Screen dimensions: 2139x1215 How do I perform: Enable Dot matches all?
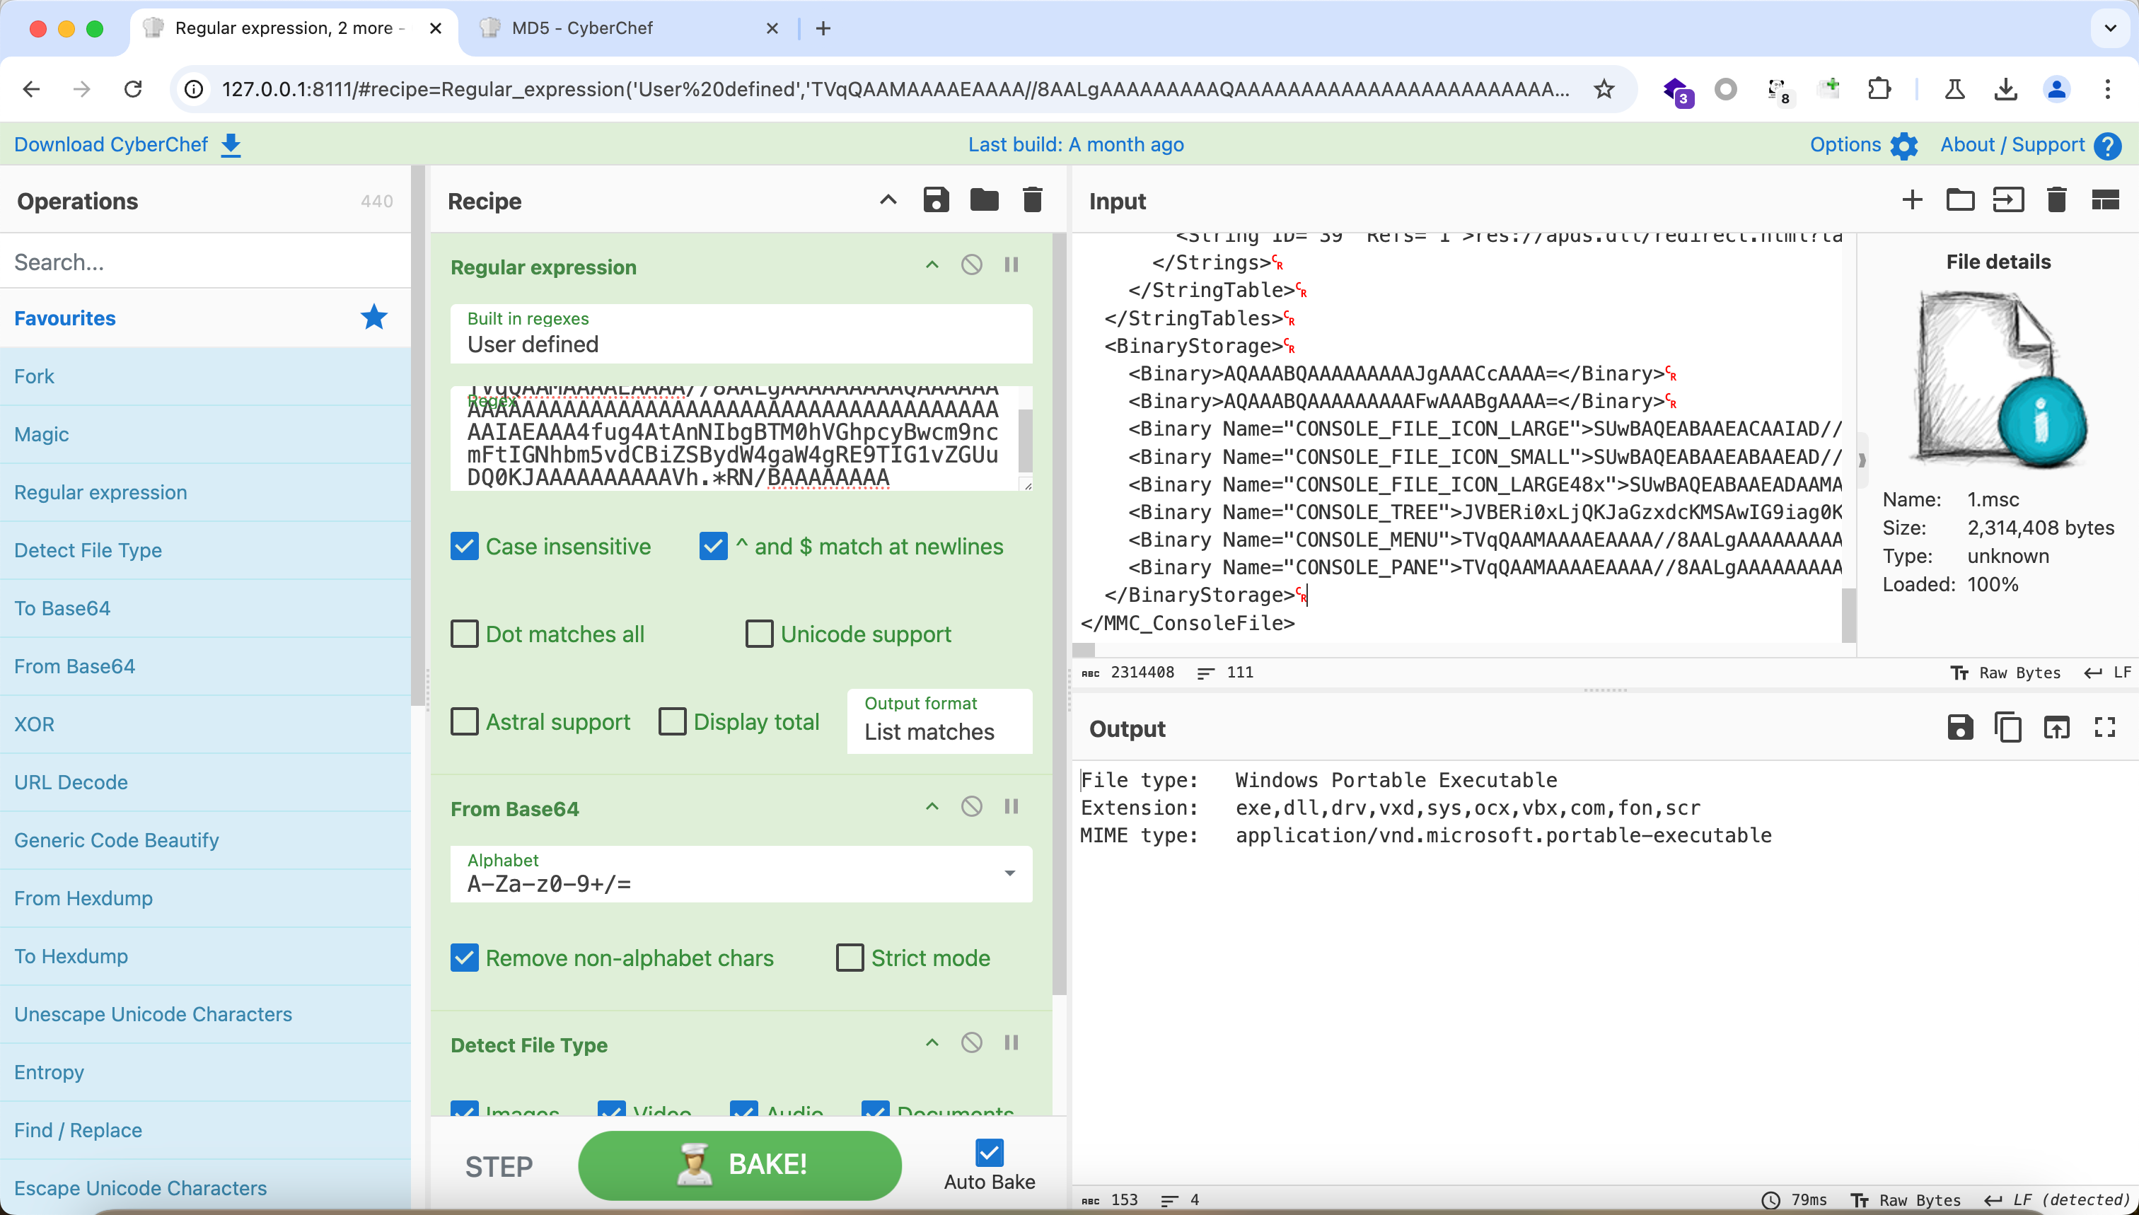click(465, 634)
